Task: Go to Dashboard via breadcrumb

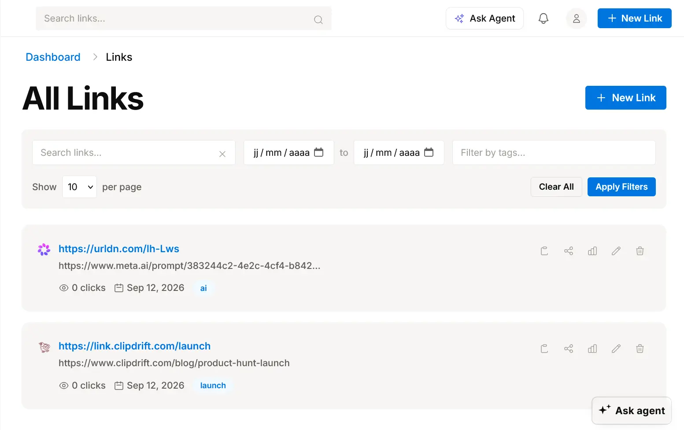Action: tap(53, 57)
